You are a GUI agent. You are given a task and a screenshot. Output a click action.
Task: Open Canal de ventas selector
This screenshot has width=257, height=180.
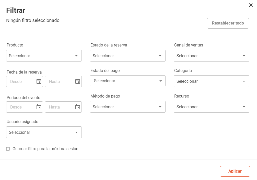(x=211, y=56)
